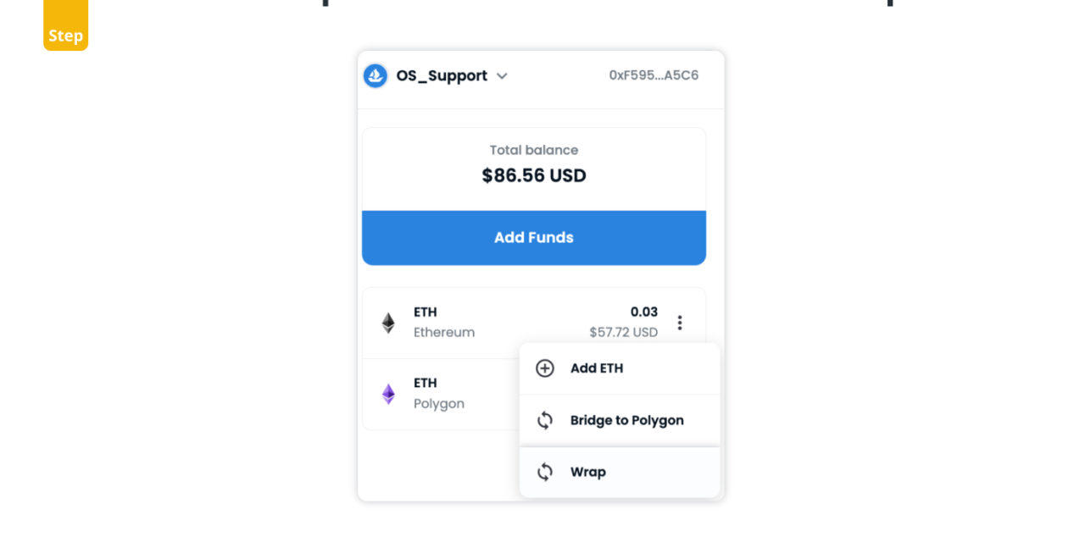Select Add ETH from the menu
1085x542 pixels.
(x=597, y=368)
